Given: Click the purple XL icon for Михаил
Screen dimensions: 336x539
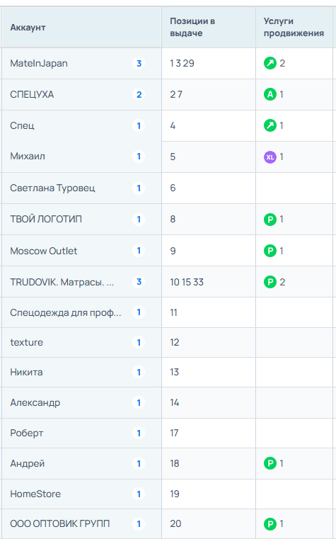Looking at the screenshot, I should (270, 157).
